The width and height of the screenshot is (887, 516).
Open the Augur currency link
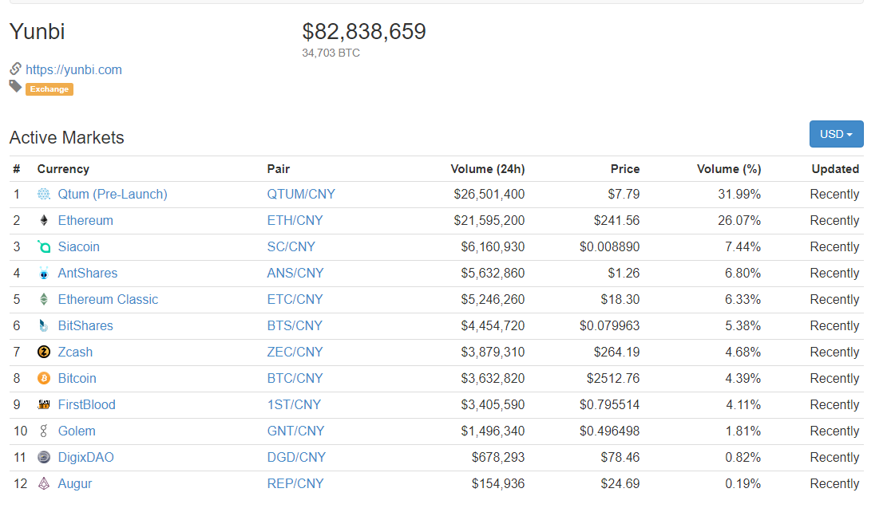click(75, 483)
